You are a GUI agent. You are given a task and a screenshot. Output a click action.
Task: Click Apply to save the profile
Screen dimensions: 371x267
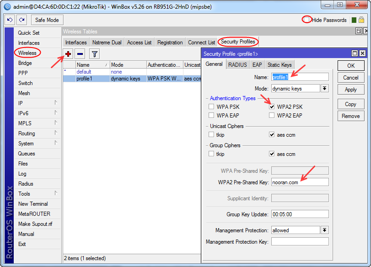[351, 90]
